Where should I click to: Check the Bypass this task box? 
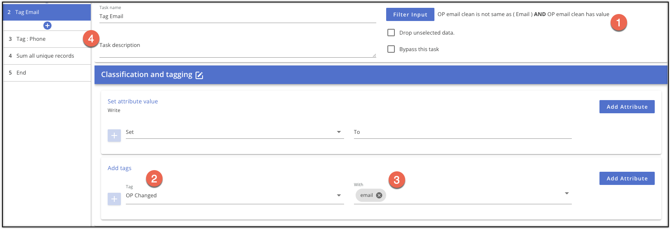click(x=391, y=49)
